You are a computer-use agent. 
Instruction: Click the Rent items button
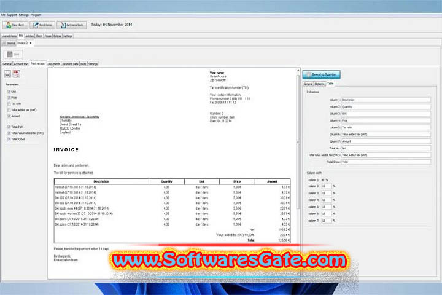(x=42, y=25)
